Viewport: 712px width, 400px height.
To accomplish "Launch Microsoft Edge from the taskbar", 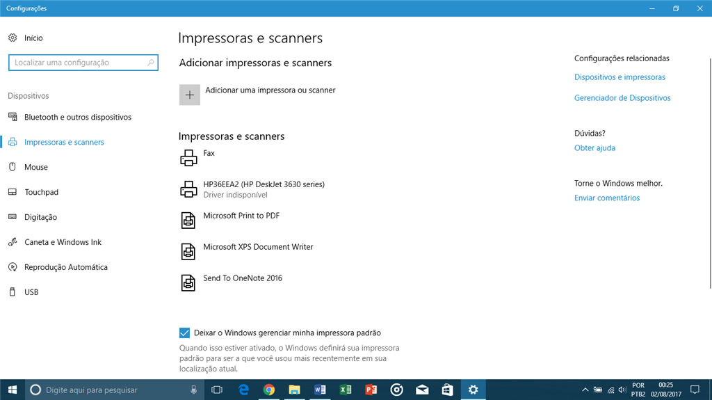I will tap(243, 390).
